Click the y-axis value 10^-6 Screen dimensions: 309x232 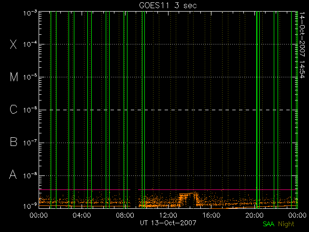click(x=30, y=110)
